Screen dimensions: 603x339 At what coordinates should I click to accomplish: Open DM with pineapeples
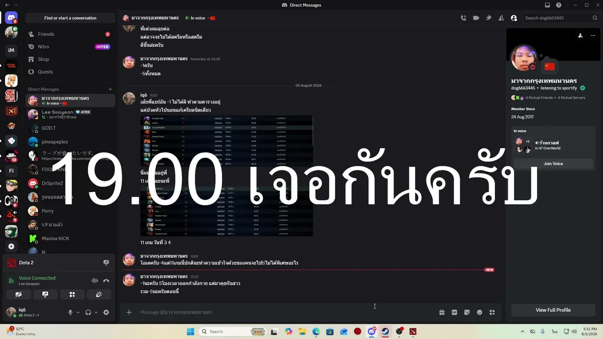pos(70,142)
